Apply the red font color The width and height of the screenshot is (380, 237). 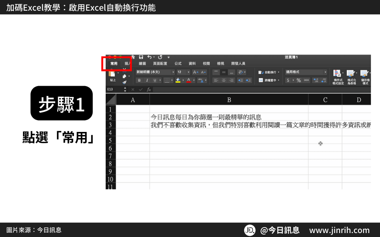click(x=189, y=80)
